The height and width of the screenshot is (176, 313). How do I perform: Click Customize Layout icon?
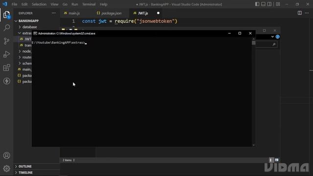278,4
